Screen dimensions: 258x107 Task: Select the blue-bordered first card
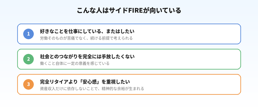pyautogui.click(x=129, y=34)
